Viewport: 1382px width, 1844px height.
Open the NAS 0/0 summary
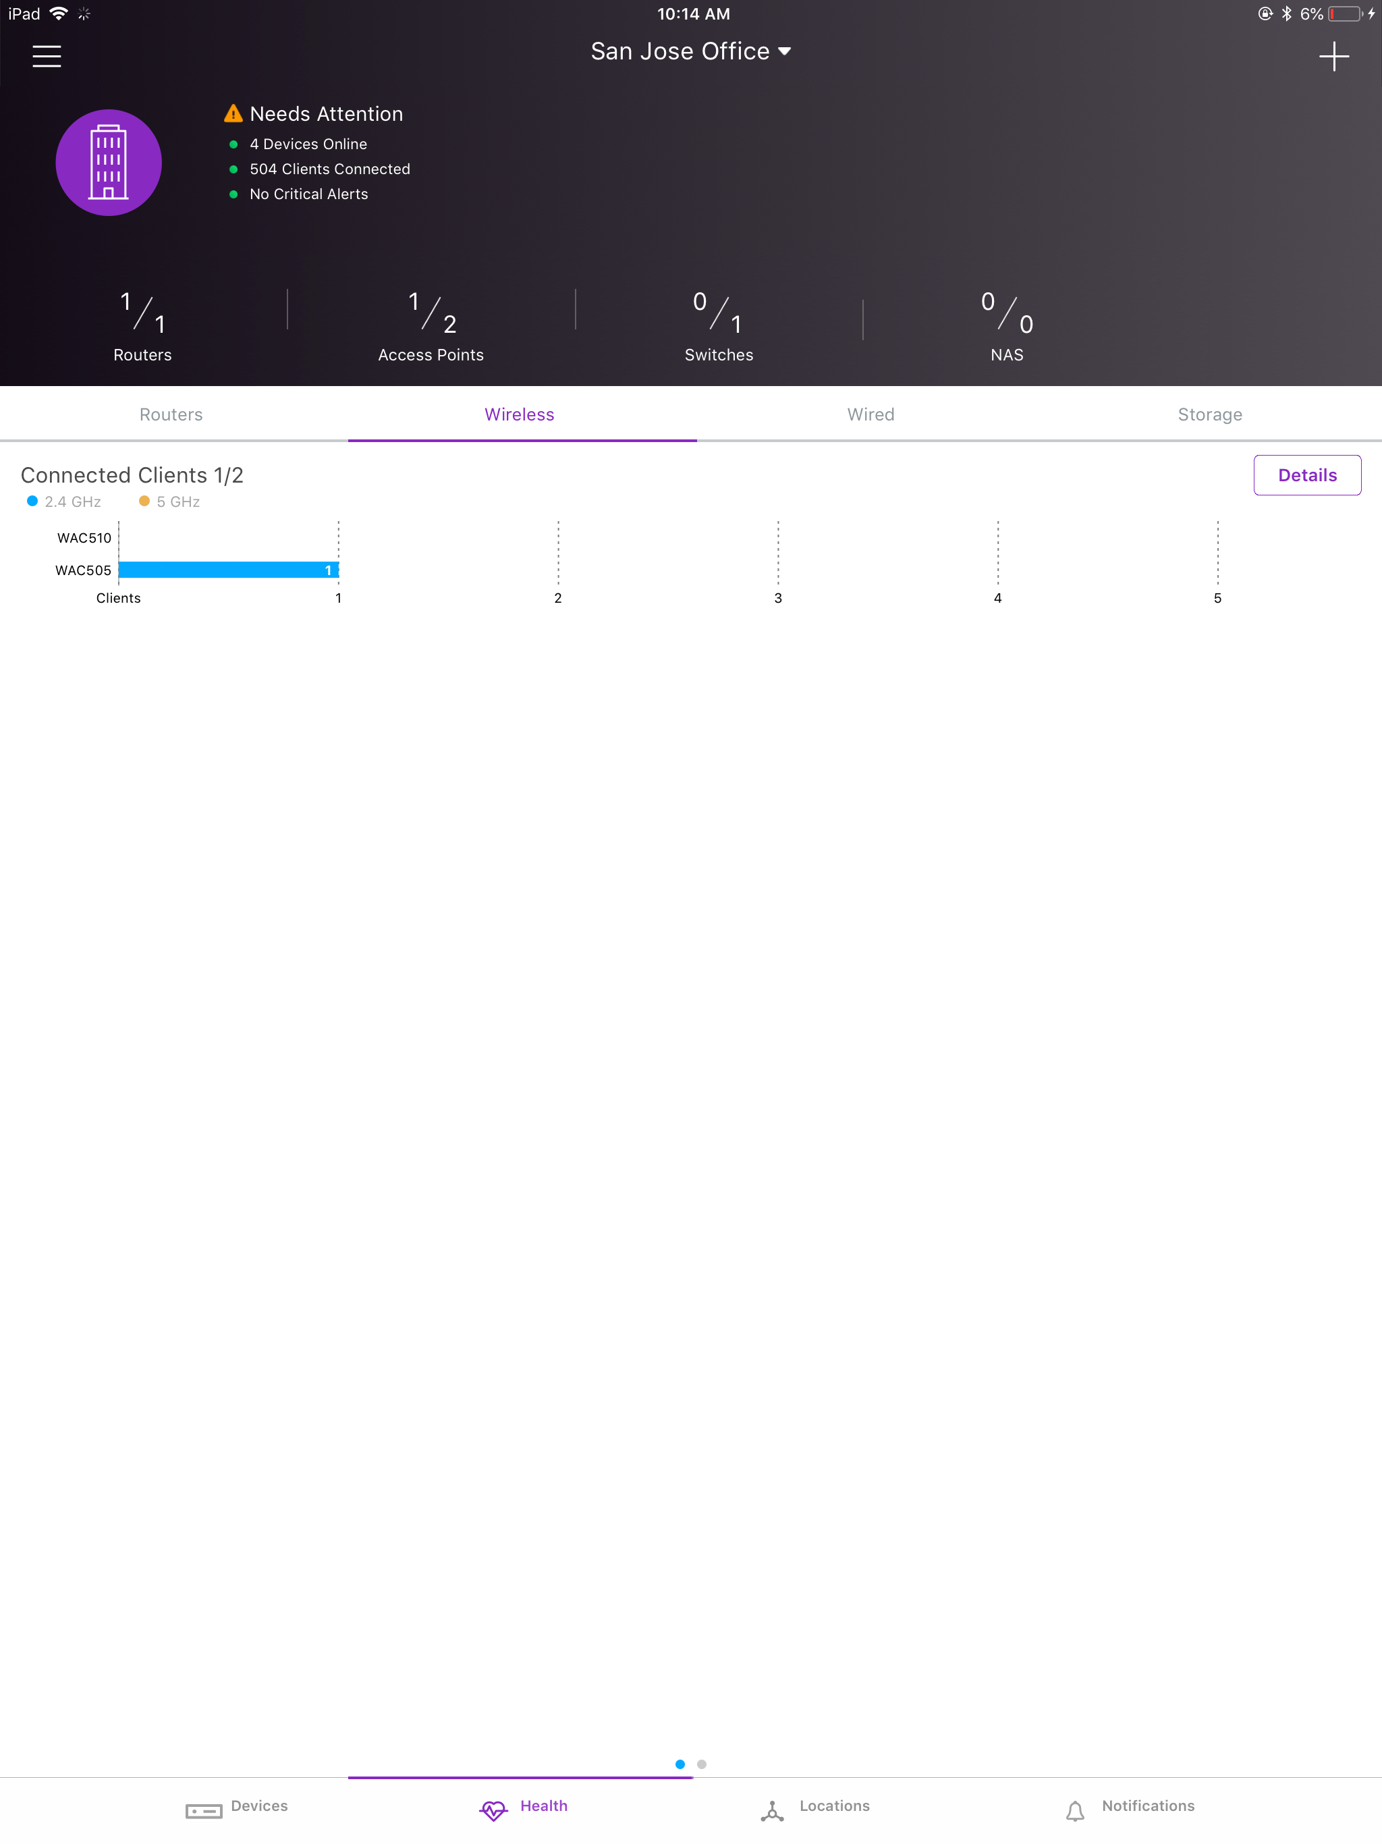coord(1007,326)
